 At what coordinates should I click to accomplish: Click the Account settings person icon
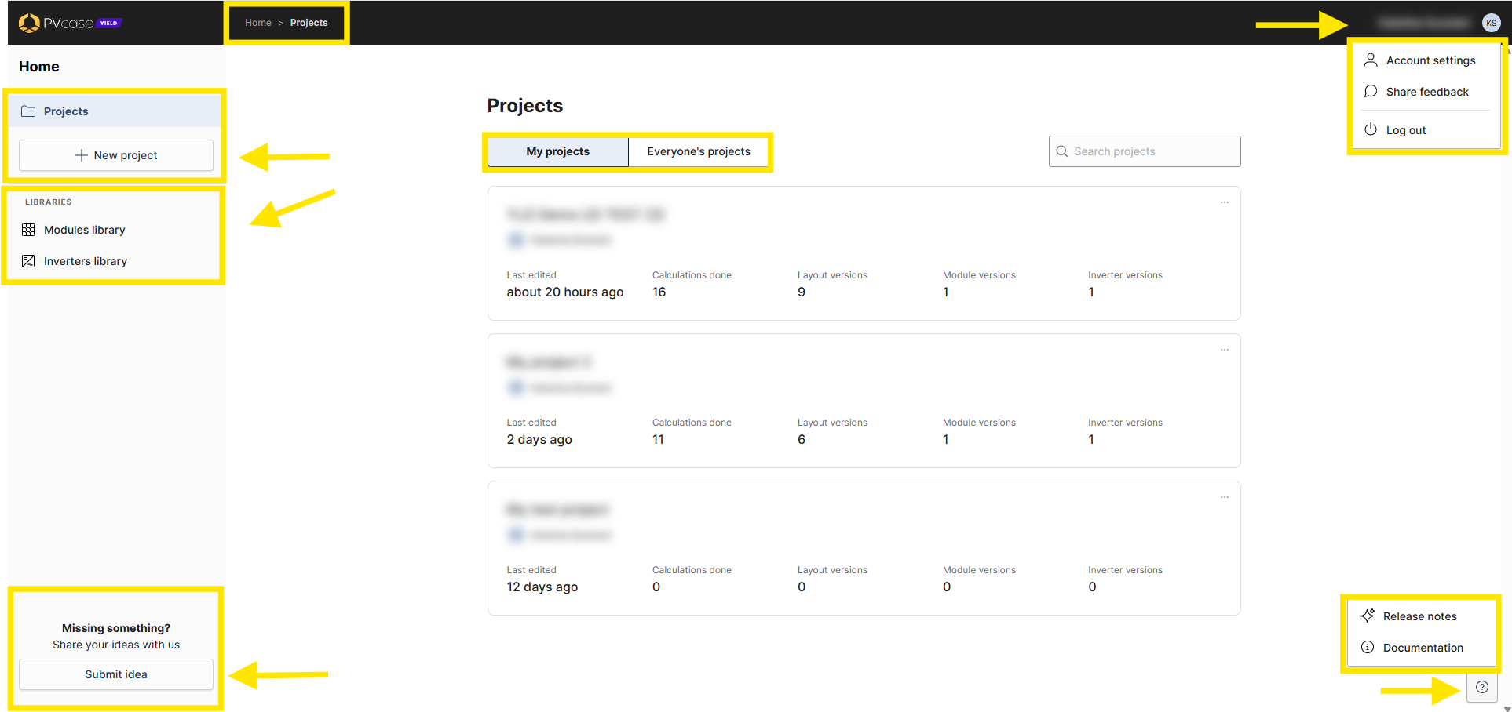tap(1371, 60)
